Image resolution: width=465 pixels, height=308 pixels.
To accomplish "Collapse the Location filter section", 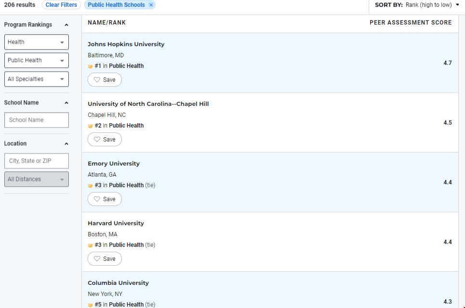I will [x=66, y=144].
